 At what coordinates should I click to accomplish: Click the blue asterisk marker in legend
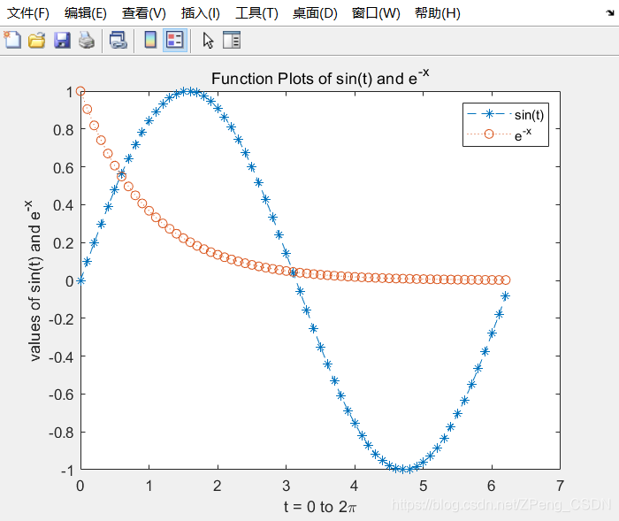(x=489, y=114)
